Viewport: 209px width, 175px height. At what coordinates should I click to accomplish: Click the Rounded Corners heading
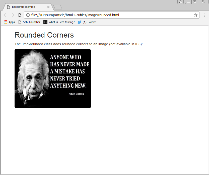(44, 35)
